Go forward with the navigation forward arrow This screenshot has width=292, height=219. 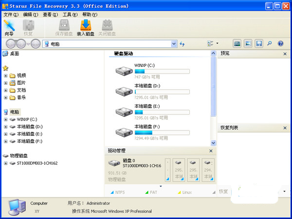(x=21, y=44)
